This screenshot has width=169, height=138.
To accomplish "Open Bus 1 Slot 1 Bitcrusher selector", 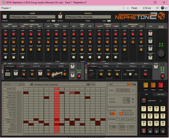I will tap(10, 66).
